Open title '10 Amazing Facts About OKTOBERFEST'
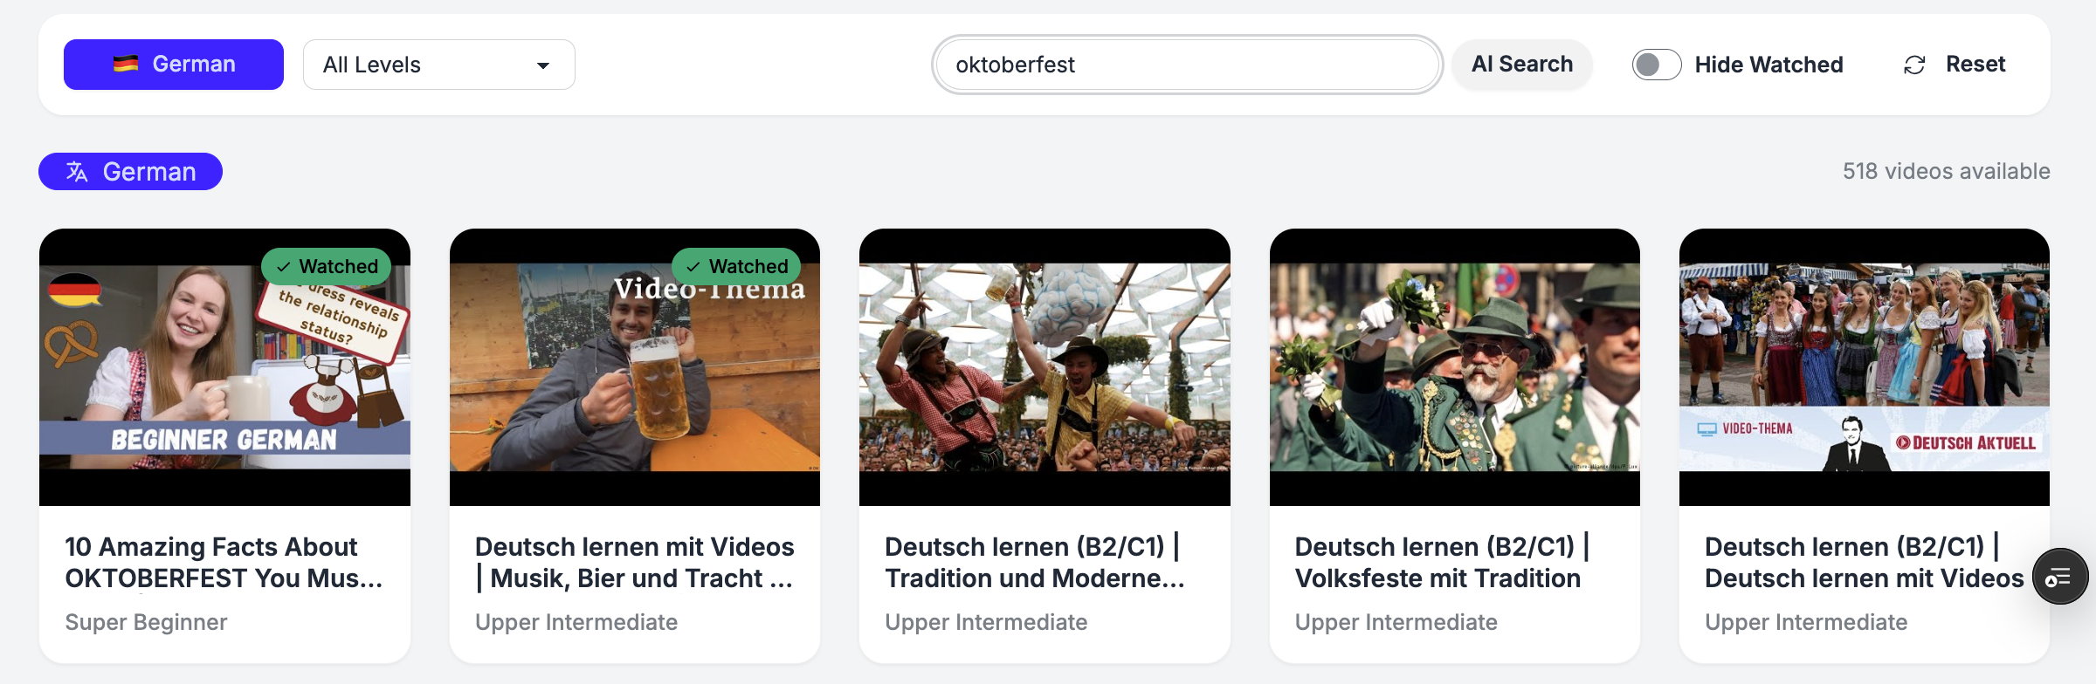The width and height of the screenshot is (2096, 684). click(x=224, y=563)
